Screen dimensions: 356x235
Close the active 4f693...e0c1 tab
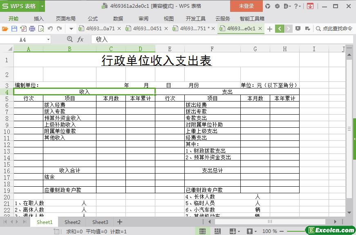(x=260, y=29)
